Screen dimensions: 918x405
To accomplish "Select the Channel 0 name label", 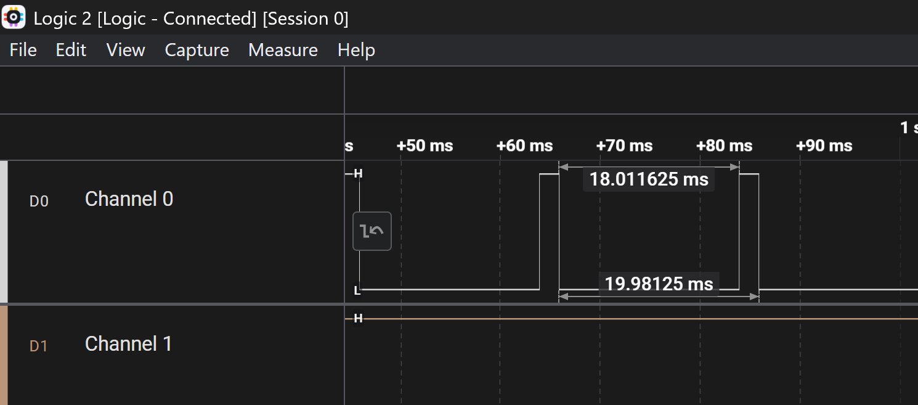I will click(x=129, y=199).
